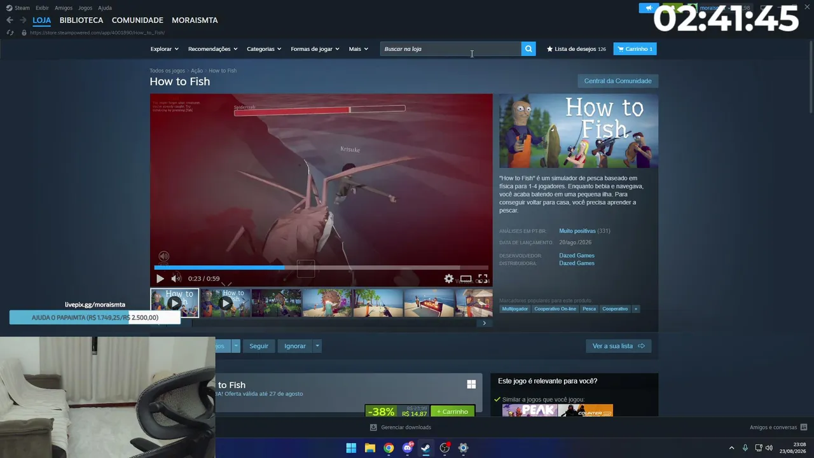The width and height of the screenshot is (814, 458).
Task: Play the trailer video
Action: 160,279
